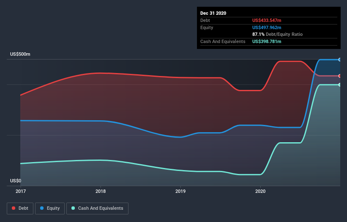Click the US$398.781m cash value
Image resolution: width=347 pixels, height=222 pixels.
267,41
